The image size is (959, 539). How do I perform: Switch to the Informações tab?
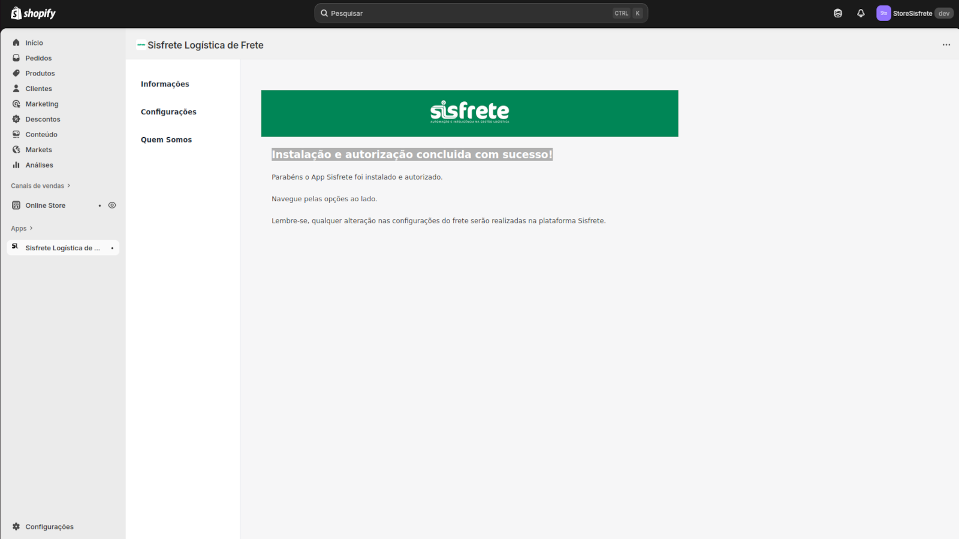point(165,84)
